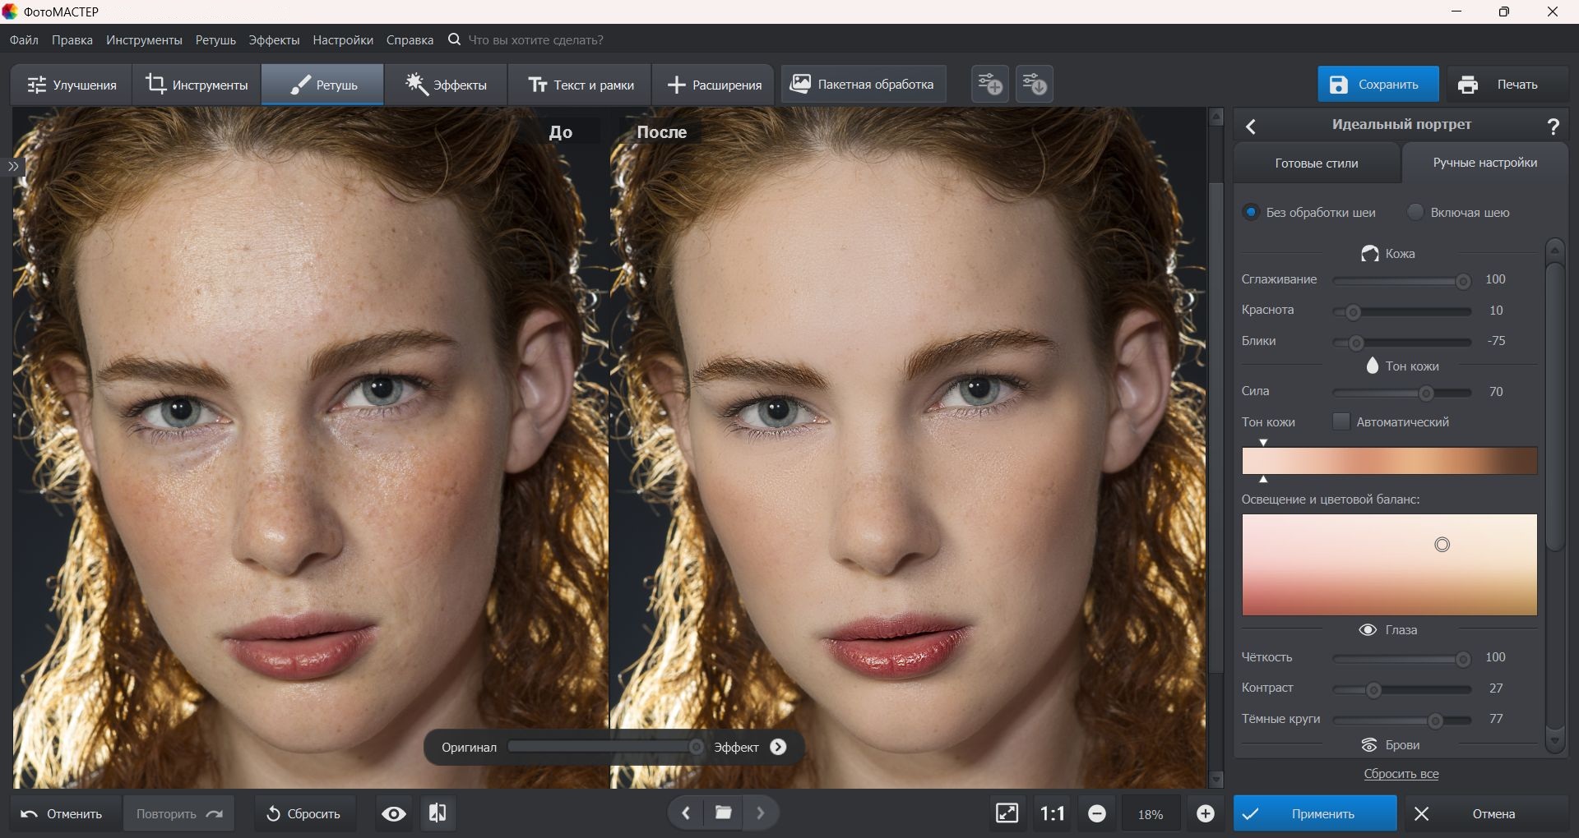Image resolution: width=1579 pixels, height=838 pixels.
Task: Click the fit-to-screen icon
Action: pos(1007,813)
